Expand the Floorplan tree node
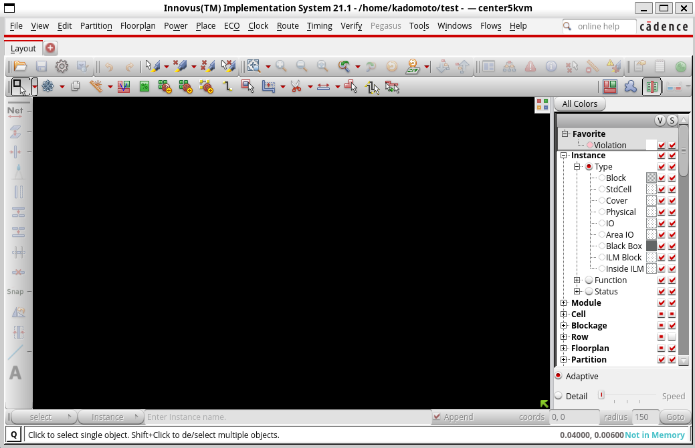The height and width of the screenshot is (448, 695). (563, 348)
